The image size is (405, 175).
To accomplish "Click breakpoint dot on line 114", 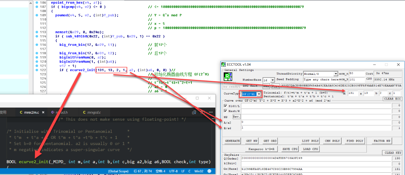I will pos(37,36).
